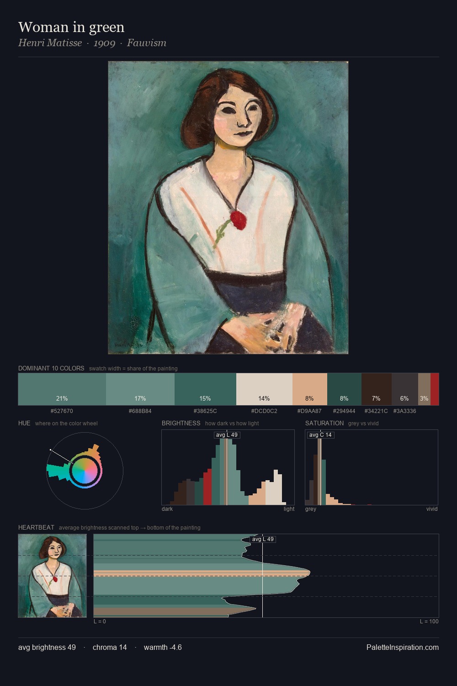Select the 7% dark brown swatch #34221C
457x686 pixels.
point(377,389)
